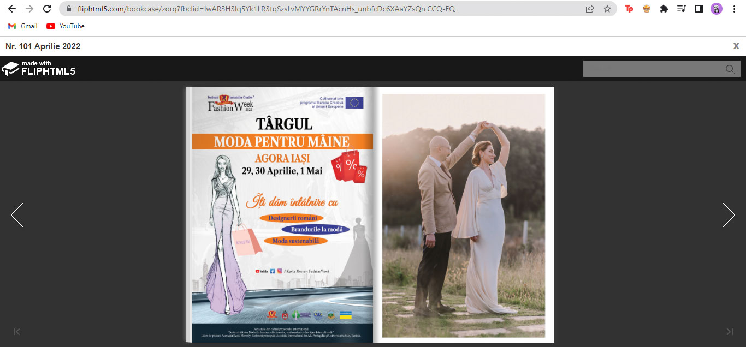The width and height of the screenshot is (746, 347).
Task: Open the red Tp extension
Action: pos(629,9)
